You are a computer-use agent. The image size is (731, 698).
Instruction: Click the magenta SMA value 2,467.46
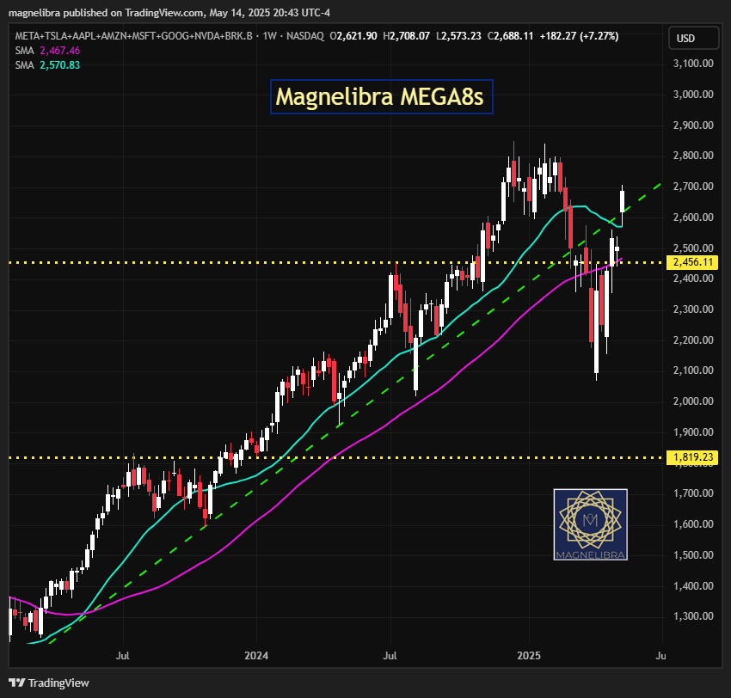click(59, 51)
